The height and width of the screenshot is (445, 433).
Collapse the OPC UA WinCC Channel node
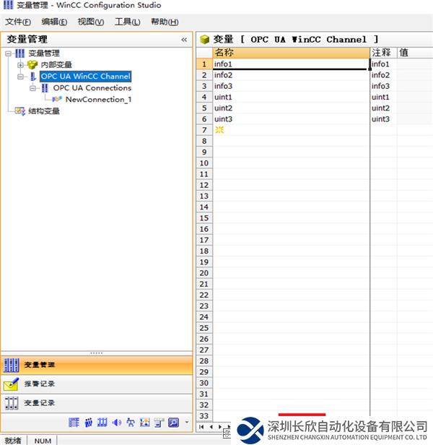click(x=21, y=77)
